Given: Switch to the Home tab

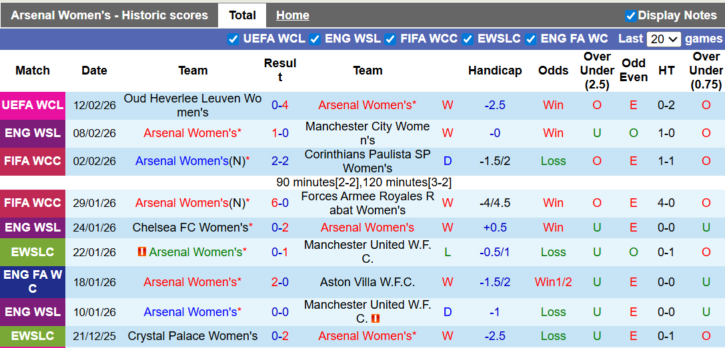Looking at the screenshot, I should (292, 15).
